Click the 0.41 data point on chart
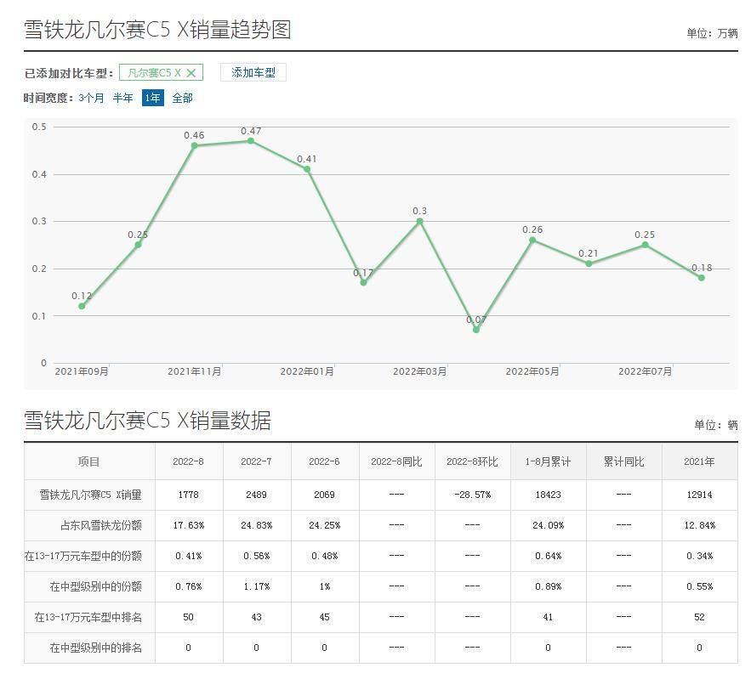The image size is (751, 679). click(x=307, y=169)
